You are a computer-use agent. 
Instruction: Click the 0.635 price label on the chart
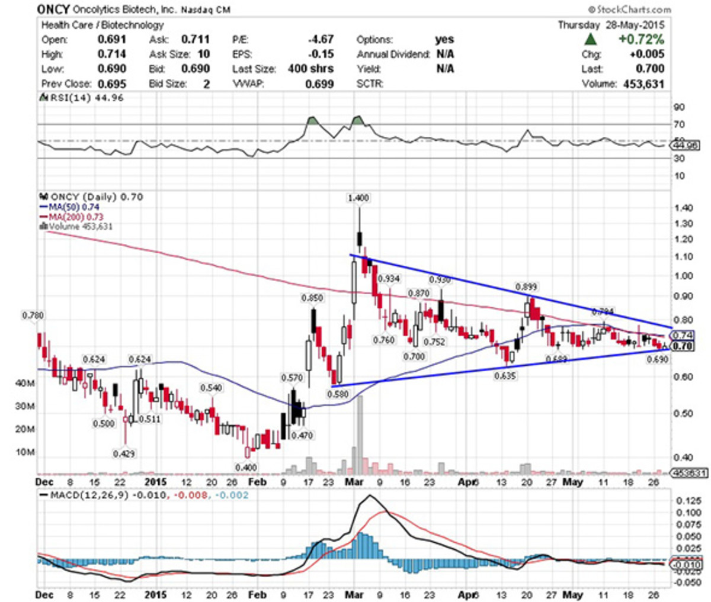(x=505, y=375)
